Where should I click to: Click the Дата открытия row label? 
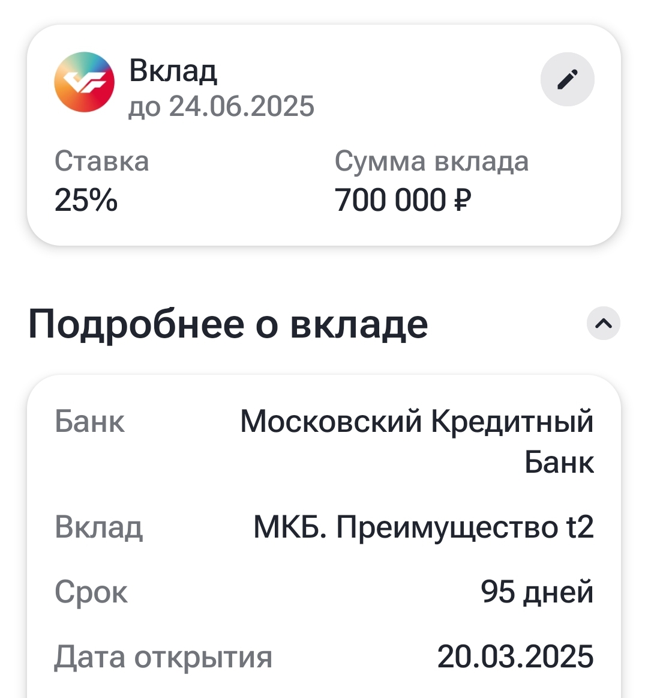163,658
